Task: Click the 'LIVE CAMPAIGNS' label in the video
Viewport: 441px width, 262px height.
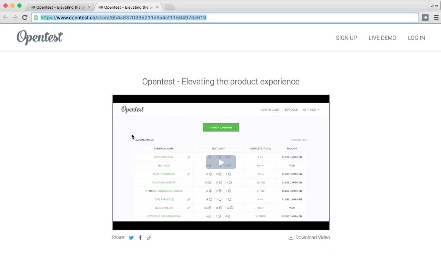Action: point(144,140)
